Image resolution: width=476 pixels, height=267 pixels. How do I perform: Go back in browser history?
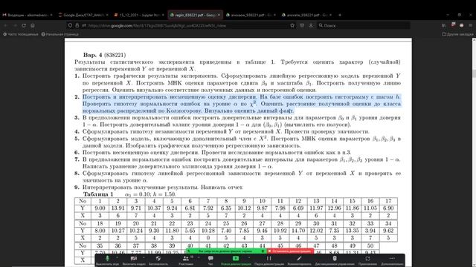coord(5,26)
